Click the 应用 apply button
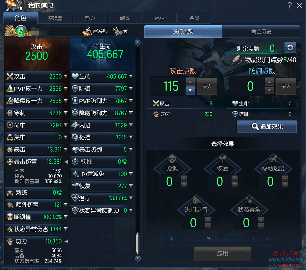The width and height of the screenshot is (306, 270). tap(223, 253)
